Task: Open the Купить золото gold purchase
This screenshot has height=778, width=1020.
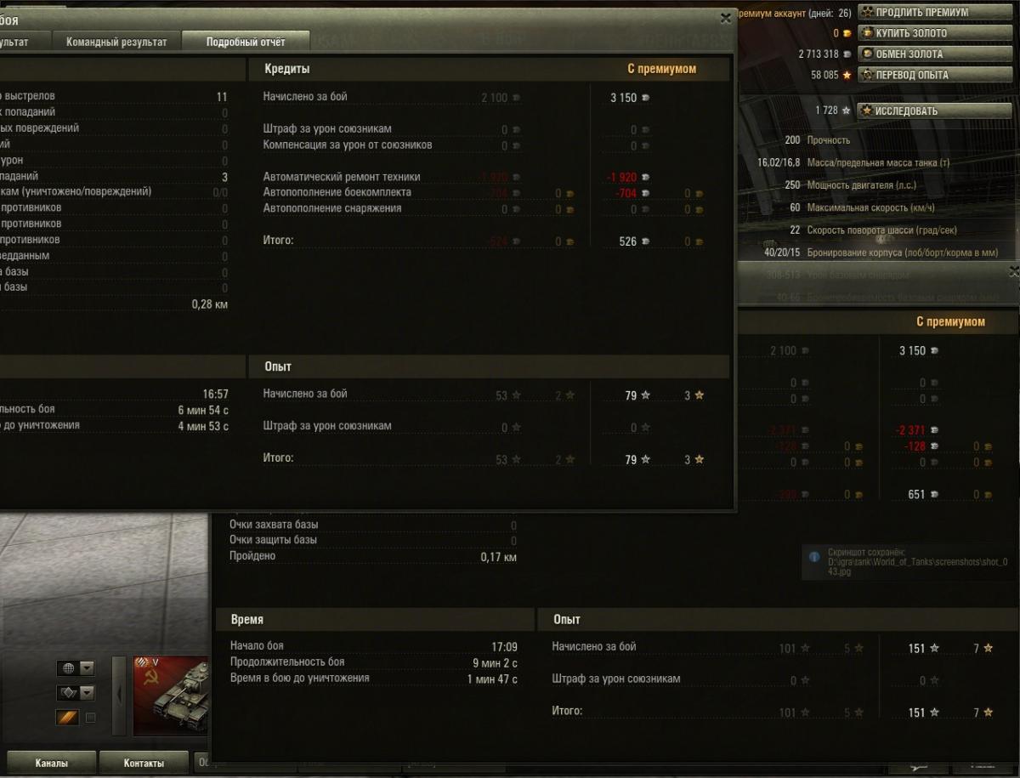Action: tap(938, 33)
